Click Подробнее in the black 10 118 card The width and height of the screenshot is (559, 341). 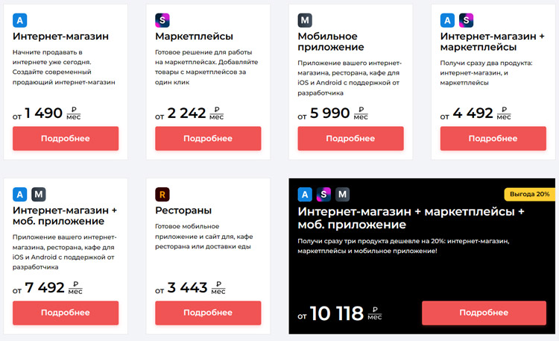tap(488, 313)
